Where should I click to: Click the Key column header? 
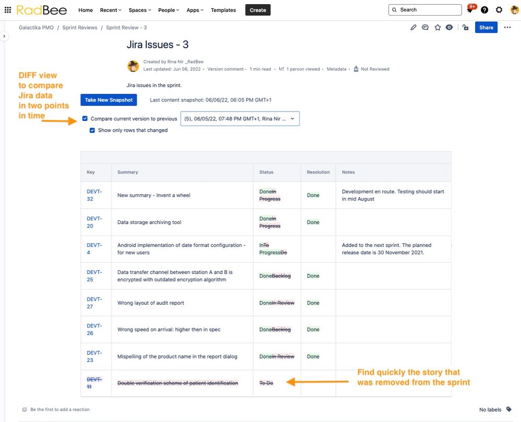(91, 172)
